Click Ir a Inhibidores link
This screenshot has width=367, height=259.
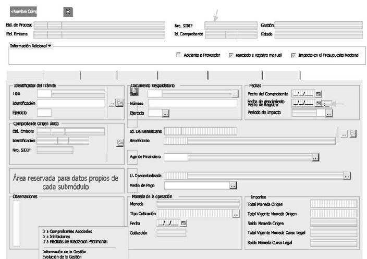tap(57, 236)
